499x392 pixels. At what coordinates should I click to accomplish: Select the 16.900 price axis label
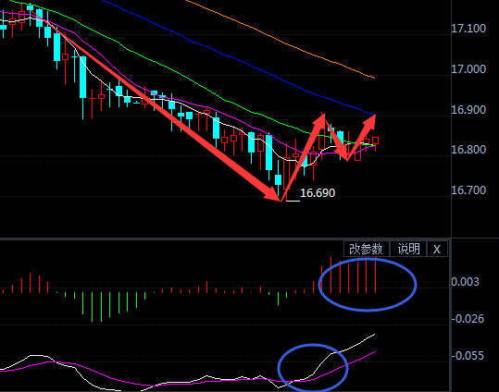tap(468, 110)
